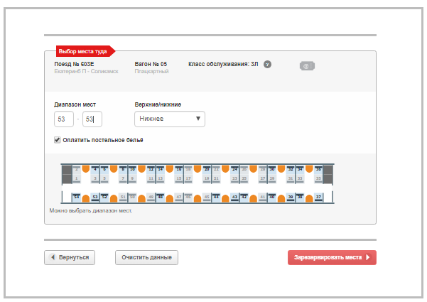Open the 'Верхние/нижние' dropdown

click(169, 119)
